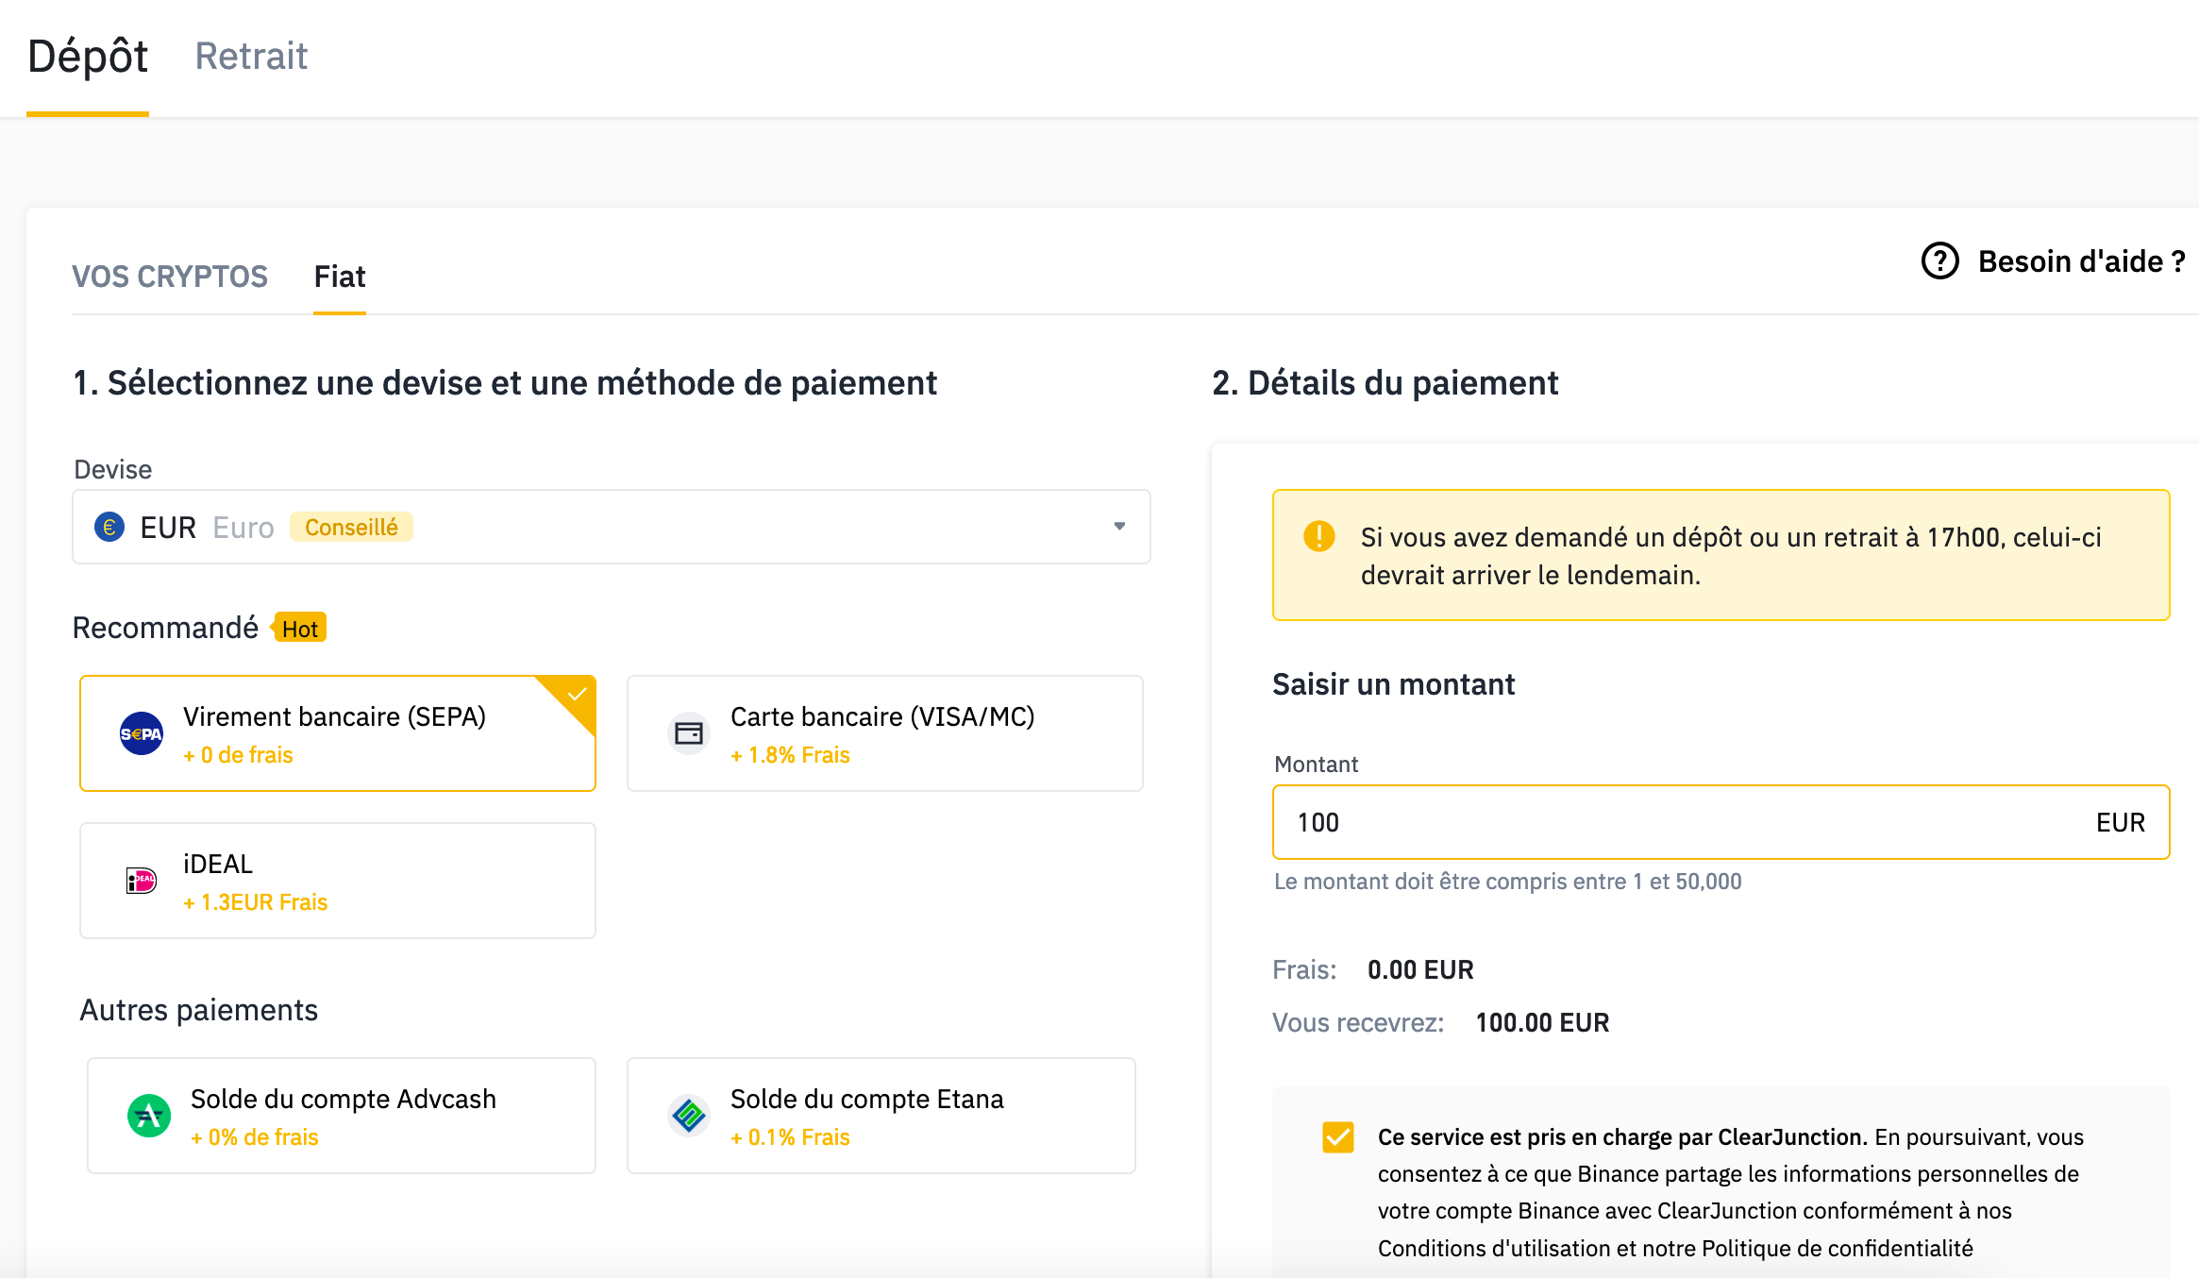Click the '+ 0.1% Frais' text

click(790, 1137)
